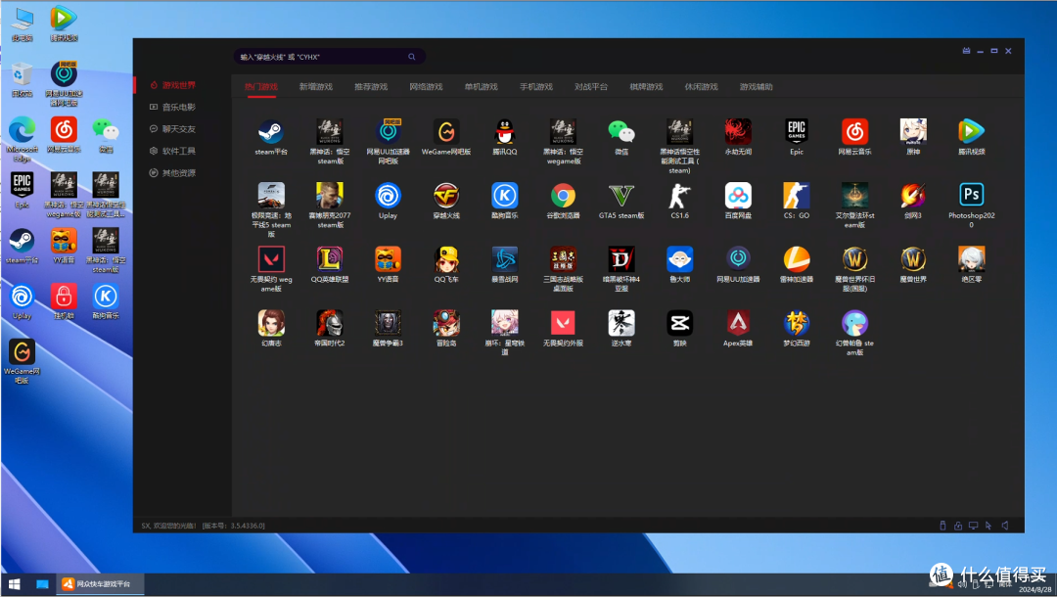Click the mouse cursor icon in status bar
The width and height of the screenshot is (1057, 597).
tap(988, 526)
